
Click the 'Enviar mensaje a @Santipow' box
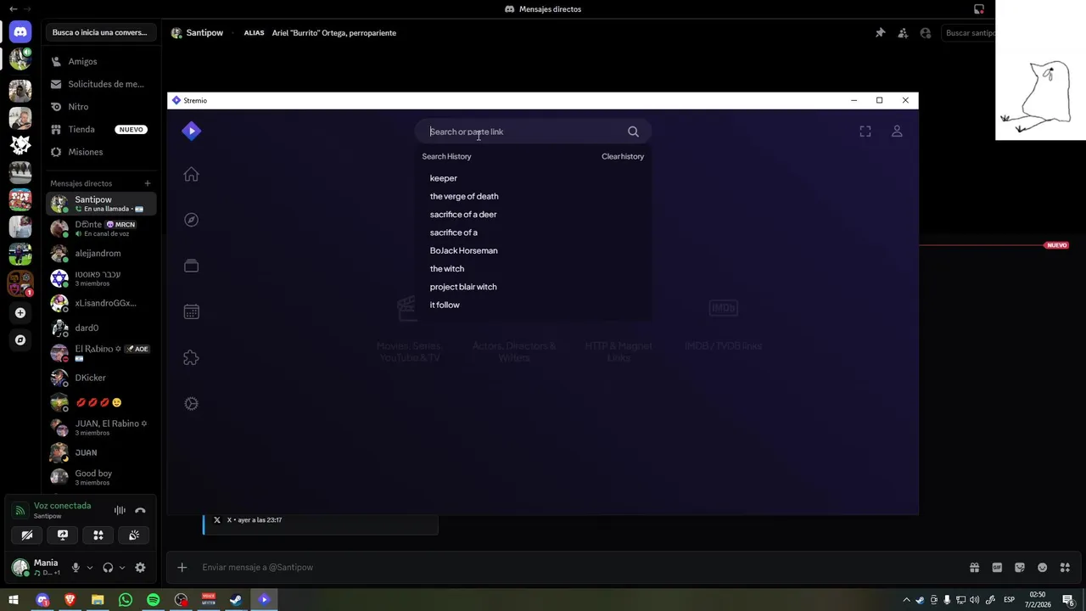point(581,567)
